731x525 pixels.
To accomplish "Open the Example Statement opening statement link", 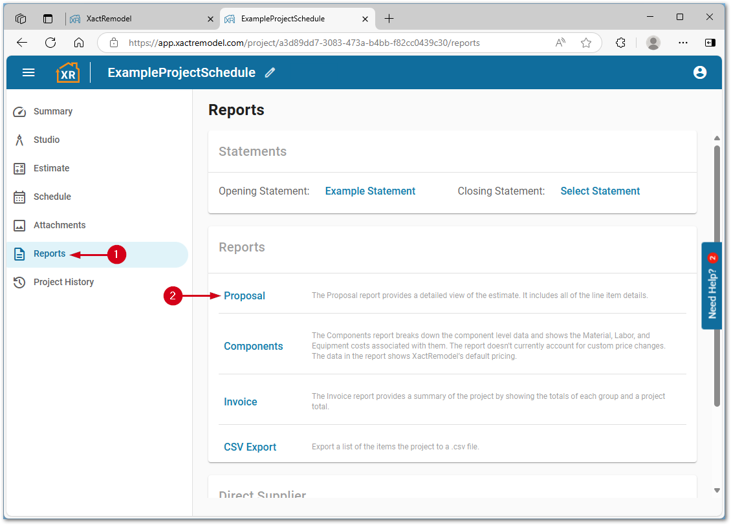I will (370, 191).
